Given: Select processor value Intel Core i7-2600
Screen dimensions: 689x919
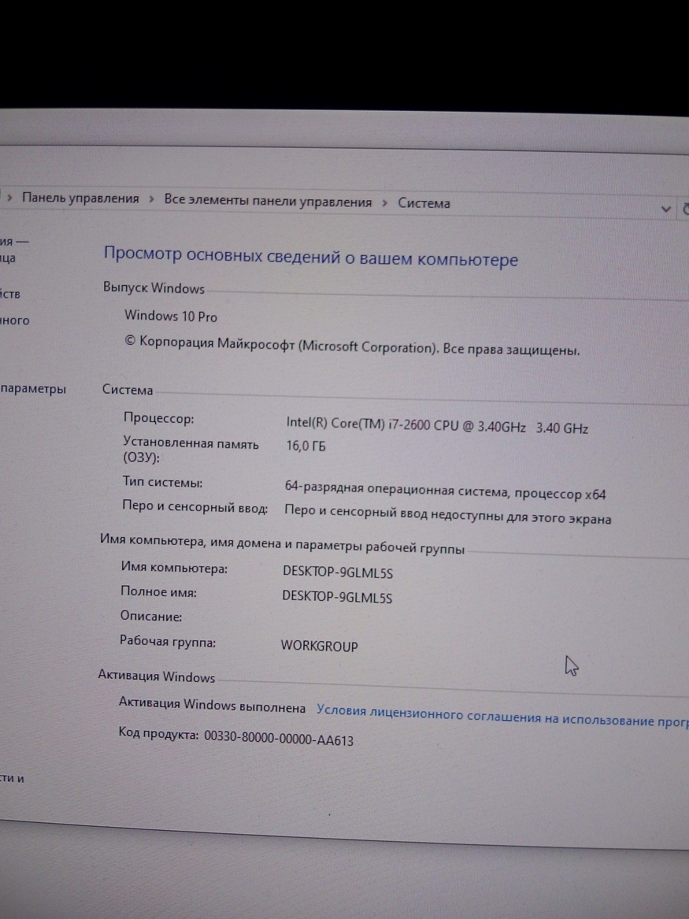Looking at the screenshot, I should (437, 425).
